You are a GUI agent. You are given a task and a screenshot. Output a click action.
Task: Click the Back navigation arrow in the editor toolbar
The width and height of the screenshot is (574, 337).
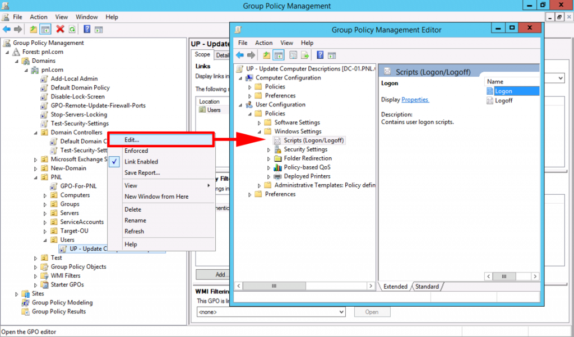(x=240, y=55)
